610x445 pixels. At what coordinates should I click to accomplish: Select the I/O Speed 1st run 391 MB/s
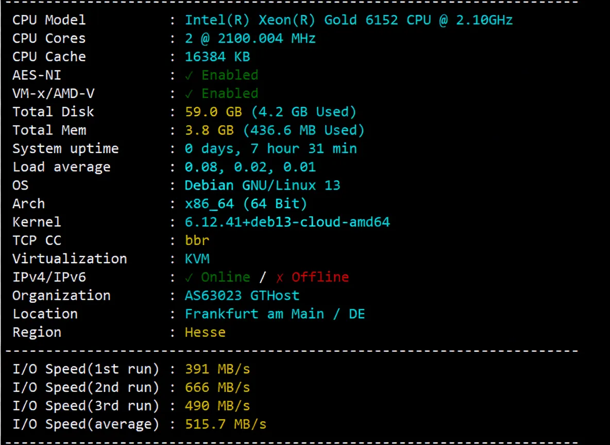click(217, 369)
